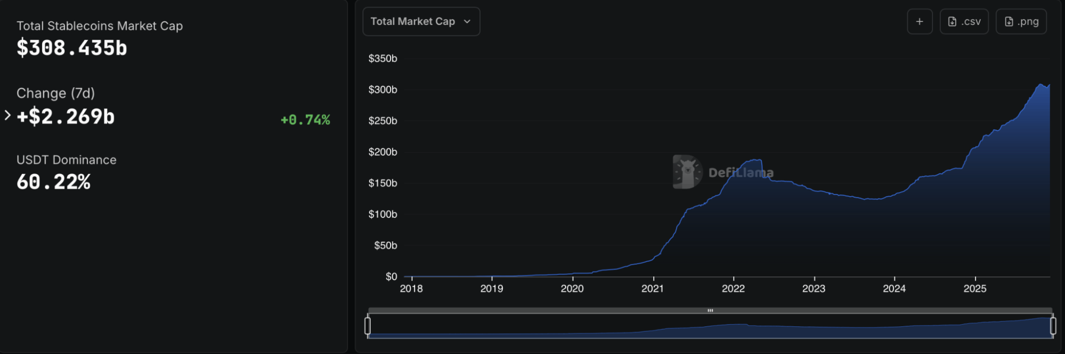Expand the Change (7d) details chevron
The width and height of the screenshot is (1065, 354).
7,115
